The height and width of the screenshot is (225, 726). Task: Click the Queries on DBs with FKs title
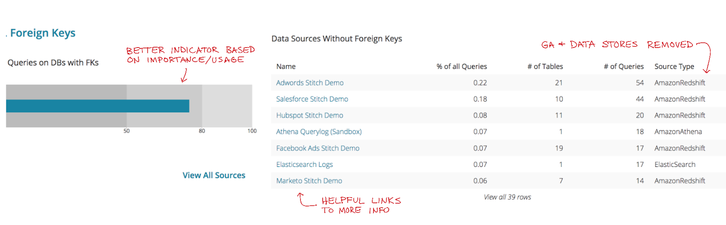tap(53, 63)
